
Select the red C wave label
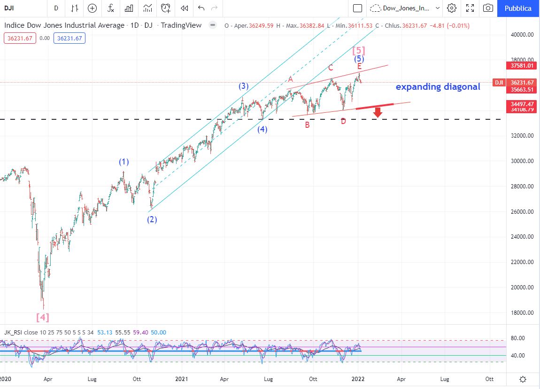point(331,68)
